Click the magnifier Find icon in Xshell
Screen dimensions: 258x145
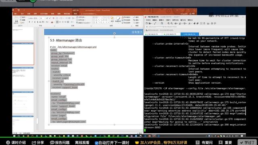pos(172,23)
